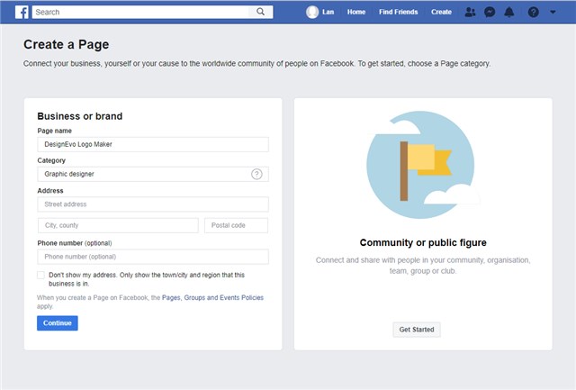Click the category help question mark icon
The width and height of the screenshot is (576, 390).
tap(256, 174)
